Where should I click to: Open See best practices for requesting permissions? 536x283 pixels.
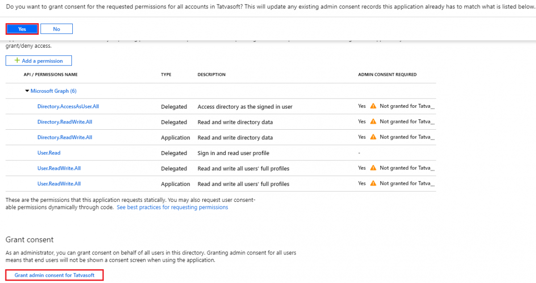pyautogui.click(x=172, y=207)
